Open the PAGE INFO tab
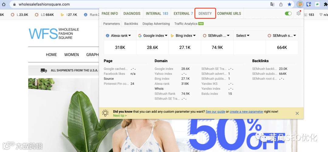The width and height of the screenshot is (328, 152). [110, 14]
